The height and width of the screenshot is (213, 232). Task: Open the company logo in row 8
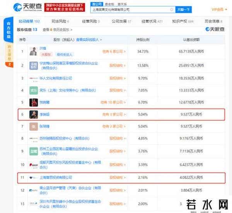tap(34, 139)
